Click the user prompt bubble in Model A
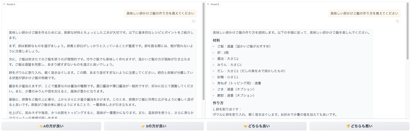 point(160,14)
